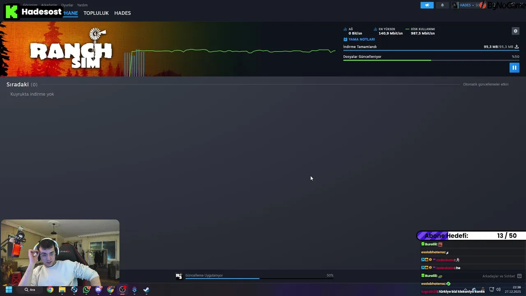Open File Explorer from the taskbar

pos(62,289)
